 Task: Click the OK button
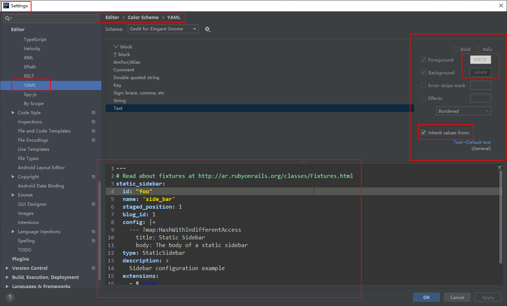click(426, 297)
